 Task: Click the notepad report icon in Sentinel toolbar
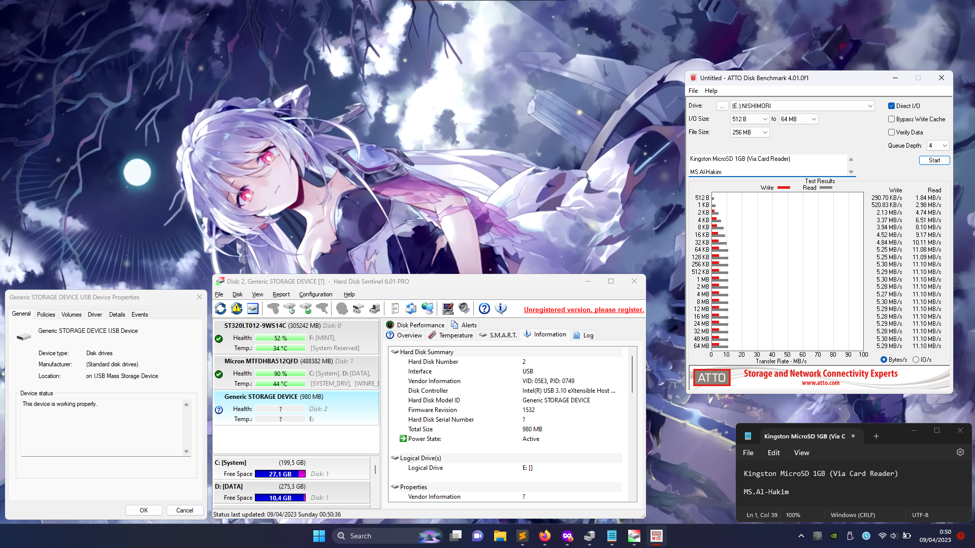pyautogui.click(x=395, y=308)
